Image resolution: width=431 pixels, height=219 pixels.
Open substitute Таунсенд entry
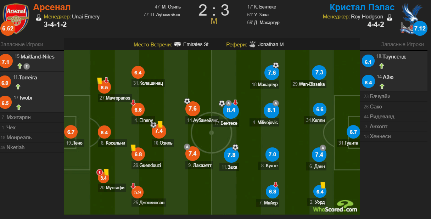[396, 61]
